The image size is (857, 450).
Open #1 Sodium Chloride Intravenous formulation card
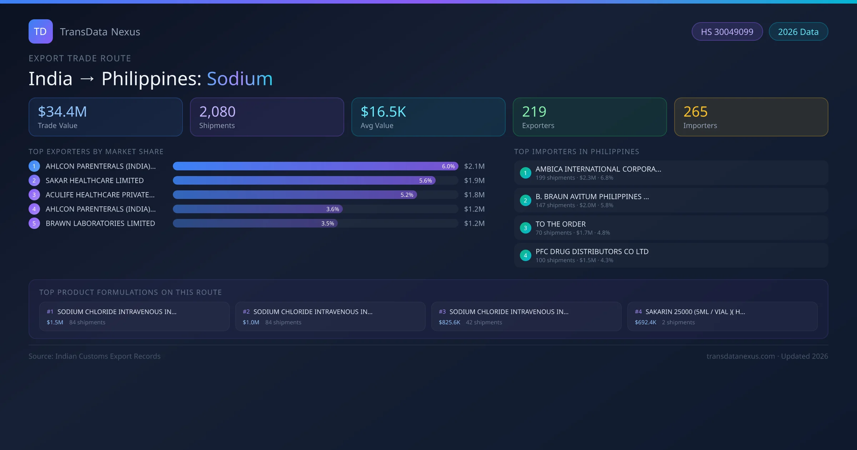[x=134, y=316]
